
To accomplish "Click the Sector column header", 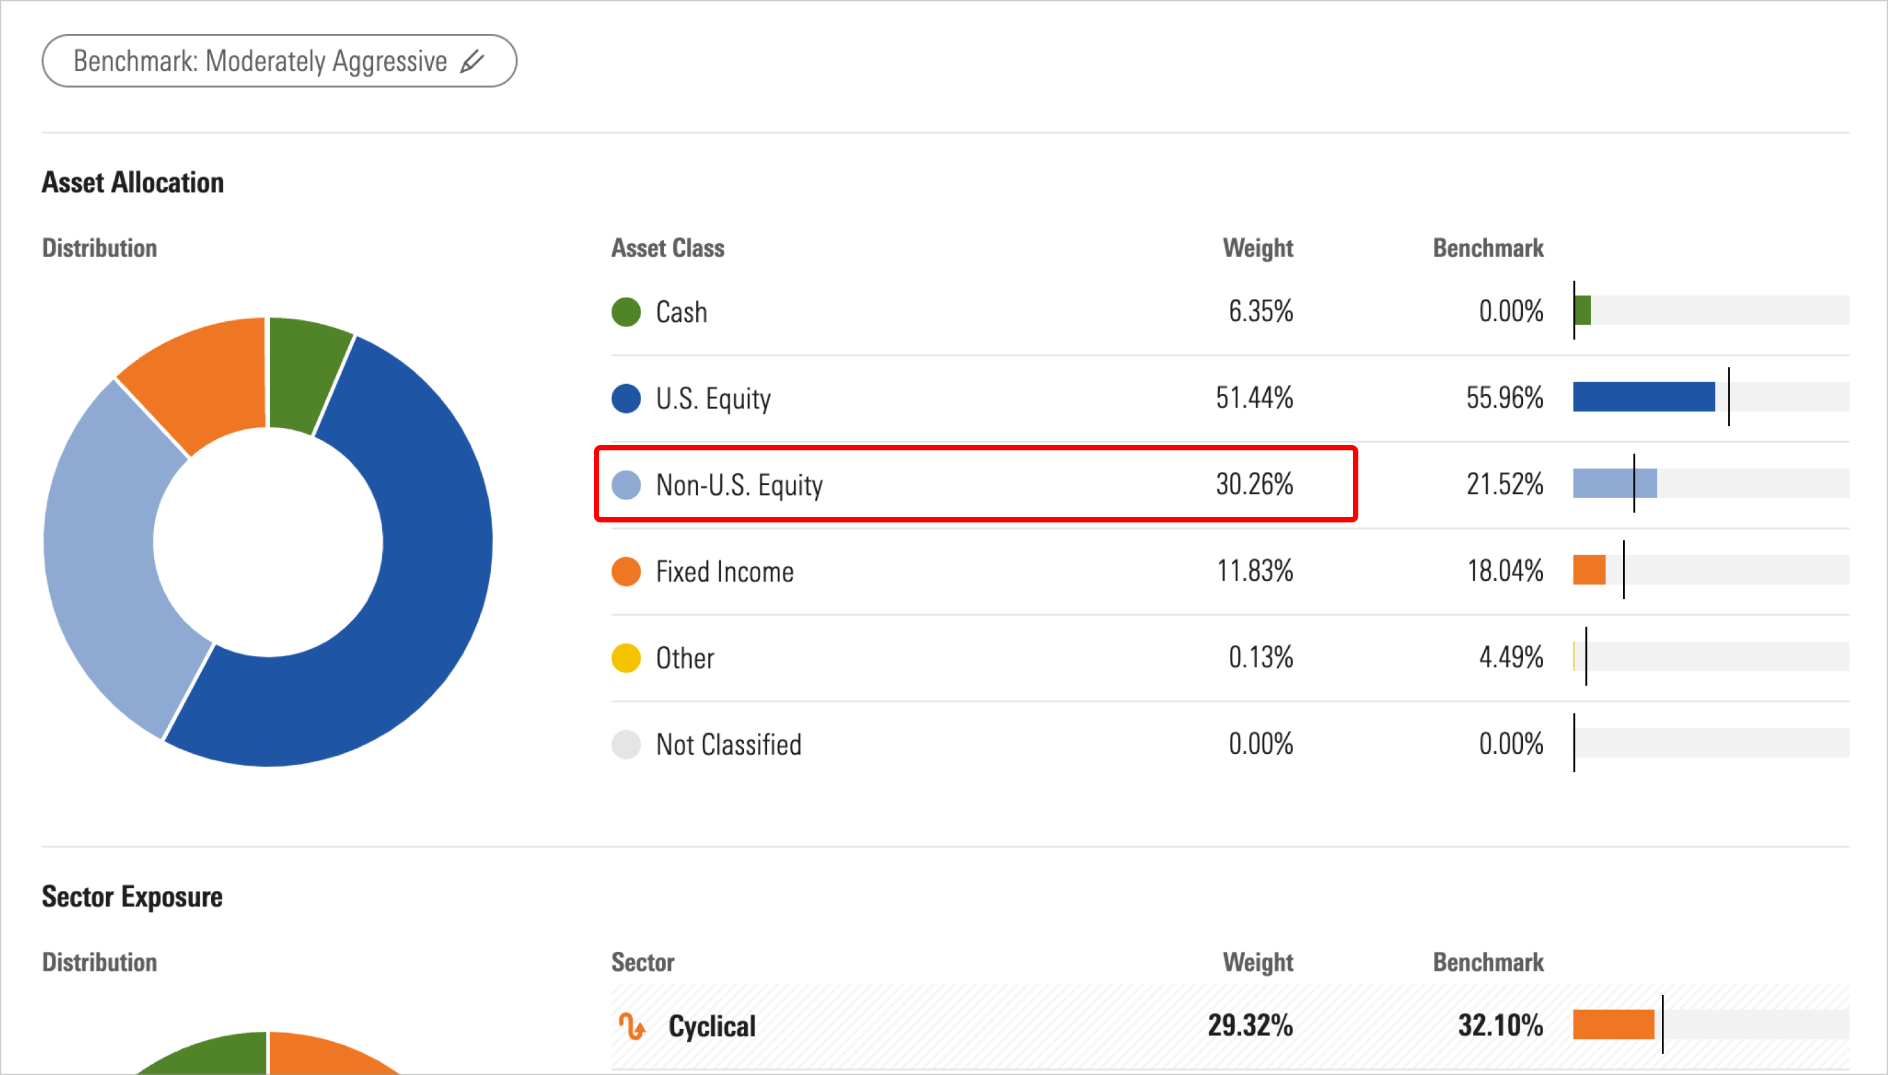I will click(642, 962).
